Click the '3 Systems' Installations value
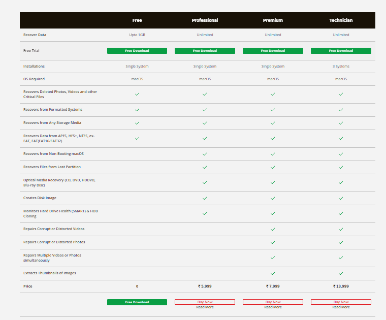 point(341,67)
